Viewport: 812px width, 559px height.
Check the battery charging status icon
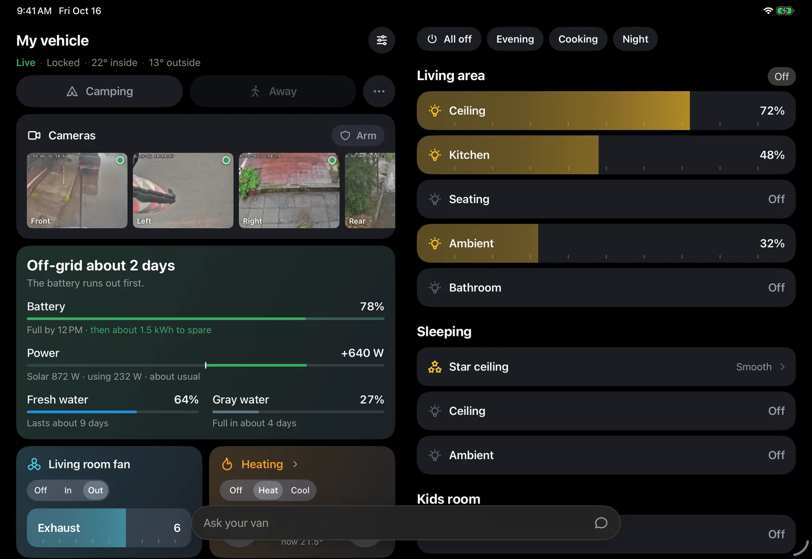coord(785,11)
